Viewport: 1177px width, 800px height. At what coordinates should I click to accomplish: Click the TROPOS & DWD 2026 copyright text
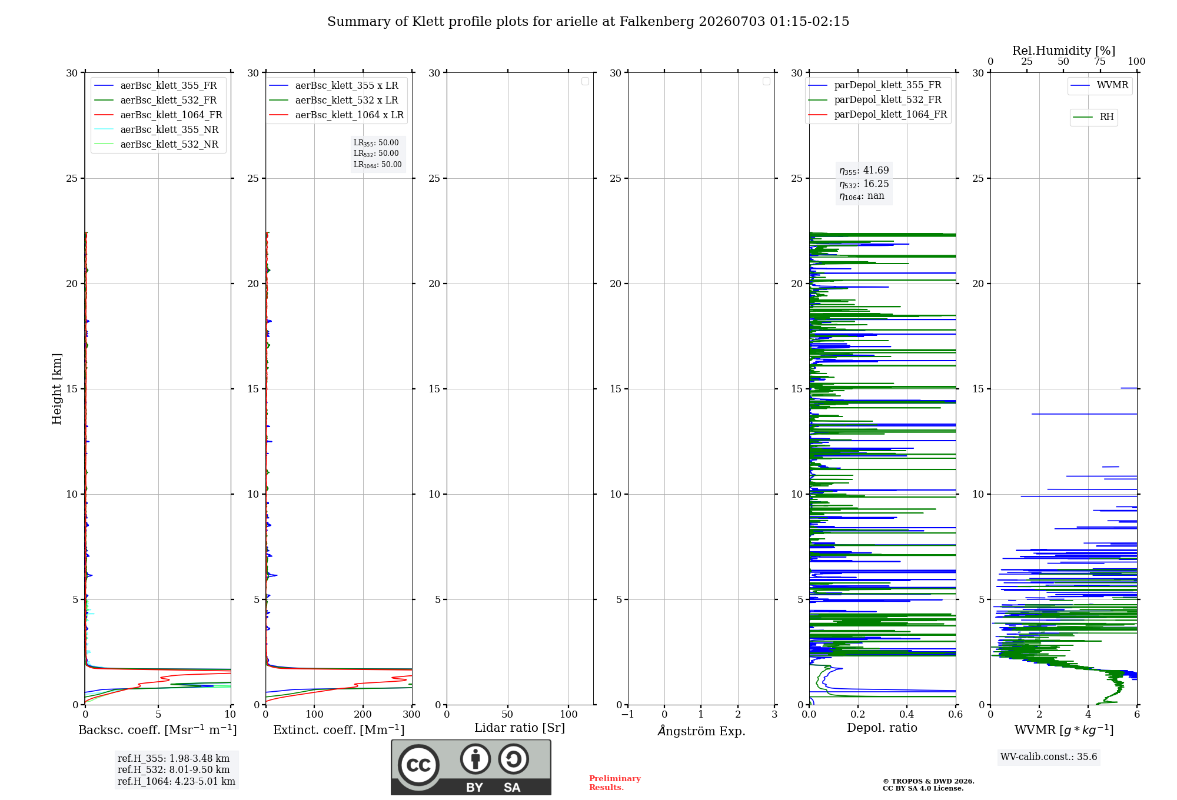[929, 781]
